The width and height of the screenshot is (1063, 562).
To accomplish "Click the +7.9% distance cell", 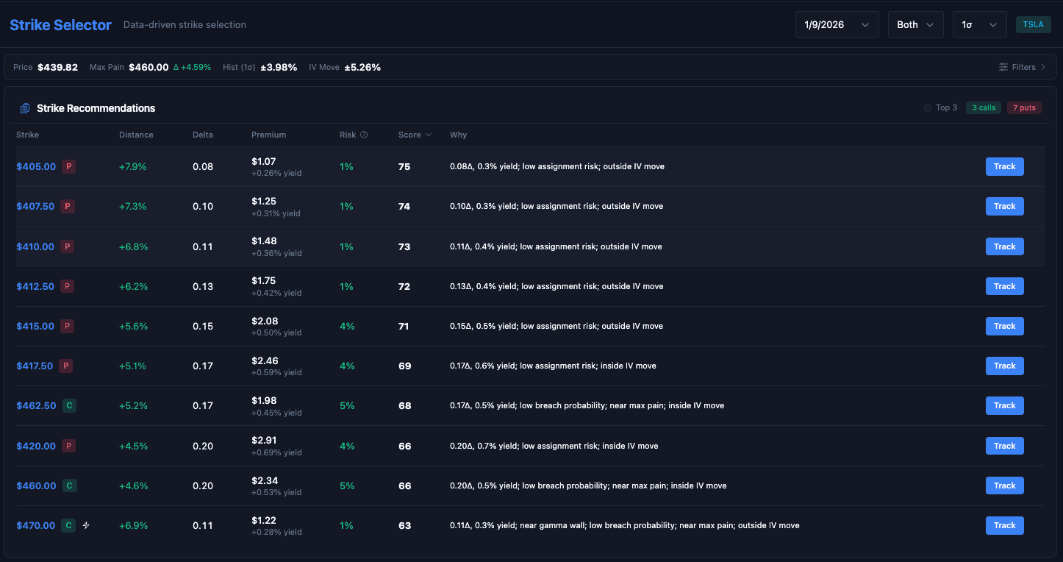I will [132, 167].
